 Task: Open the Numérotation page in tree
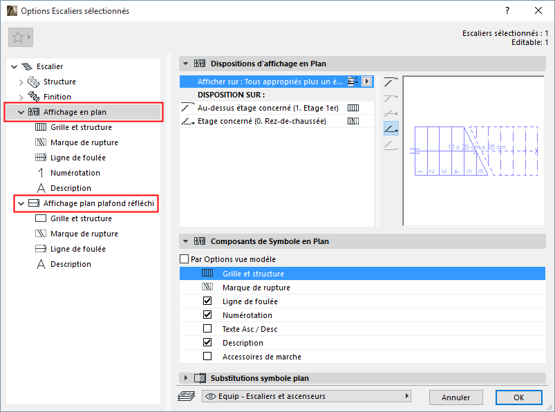[75, 173]
